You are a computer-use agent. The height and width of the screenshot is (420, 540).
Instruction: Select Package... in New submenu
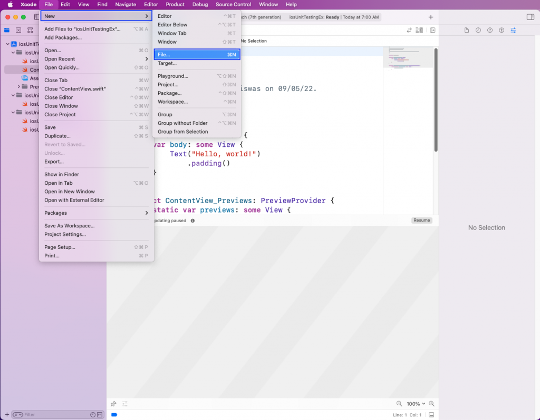[197, 93]
